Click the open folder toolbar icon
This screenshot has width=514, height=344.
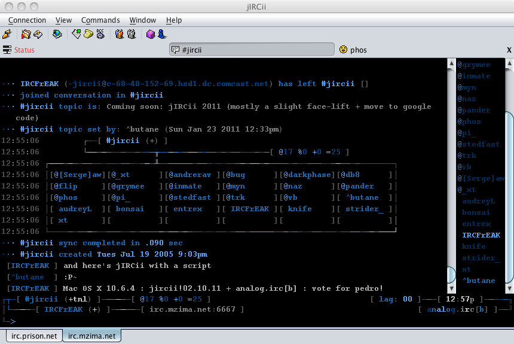pyautogui.click(x=26, y=34)
